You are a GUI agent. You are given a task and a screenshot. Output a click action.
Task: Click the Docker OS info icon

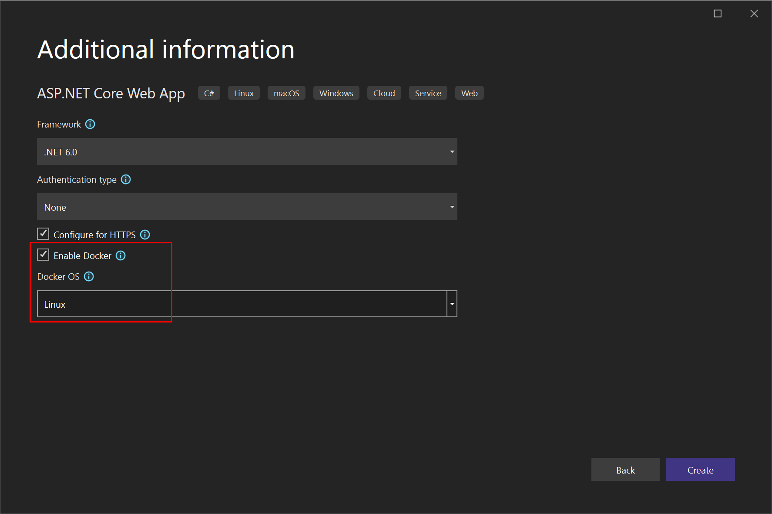point(89,276)
